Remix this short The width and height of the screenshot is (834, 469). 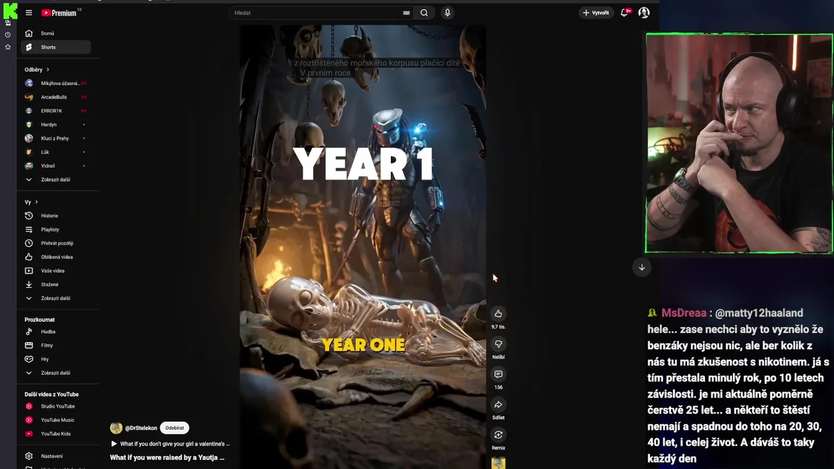498,434
